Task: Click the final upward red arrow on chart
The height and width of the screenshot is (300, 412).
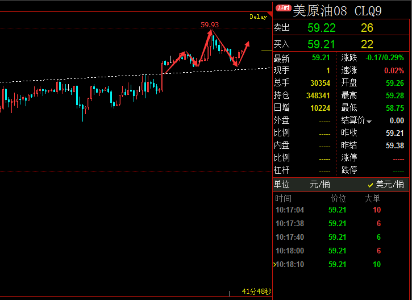Action: tap(243, 49)
